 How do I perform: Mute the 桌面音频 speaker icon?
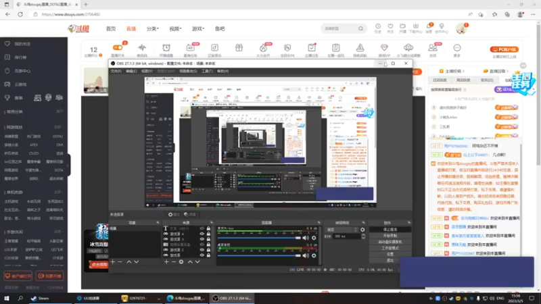(x=306, y=255)
